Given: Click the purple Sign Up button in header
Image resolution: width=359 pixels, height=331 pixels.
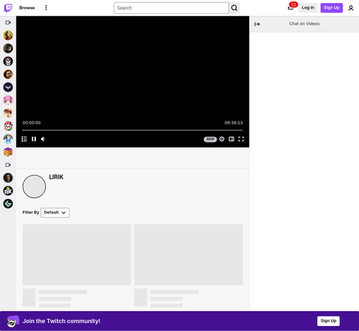Looking at the screenshot, I should [332, 8].
